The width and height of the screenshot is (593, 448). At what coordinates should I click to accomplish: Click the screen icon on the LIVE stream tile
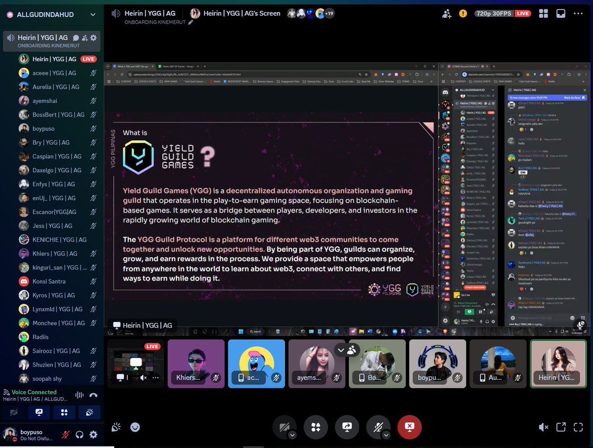(136, 363)
